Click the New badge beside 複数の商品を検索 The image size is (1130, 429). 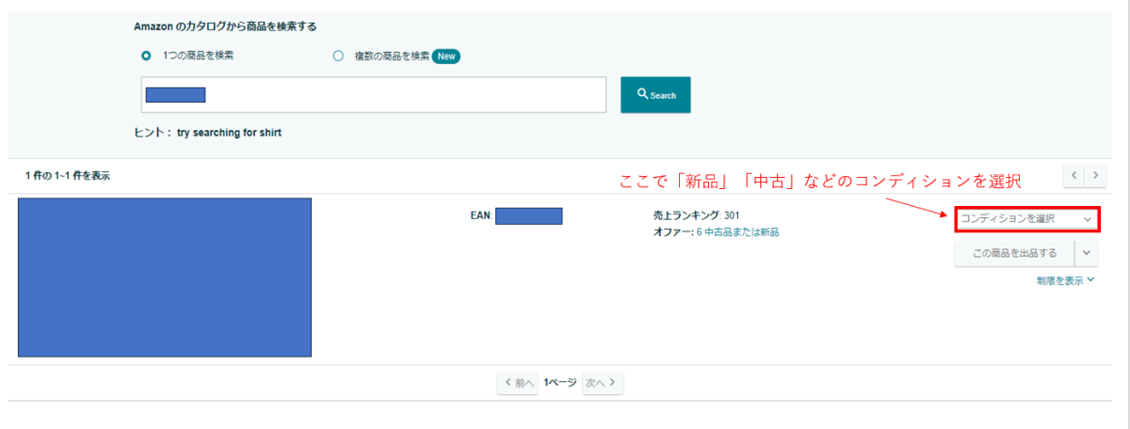pos(445,56)
